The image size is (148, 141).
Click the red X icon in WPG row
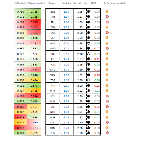107,48
